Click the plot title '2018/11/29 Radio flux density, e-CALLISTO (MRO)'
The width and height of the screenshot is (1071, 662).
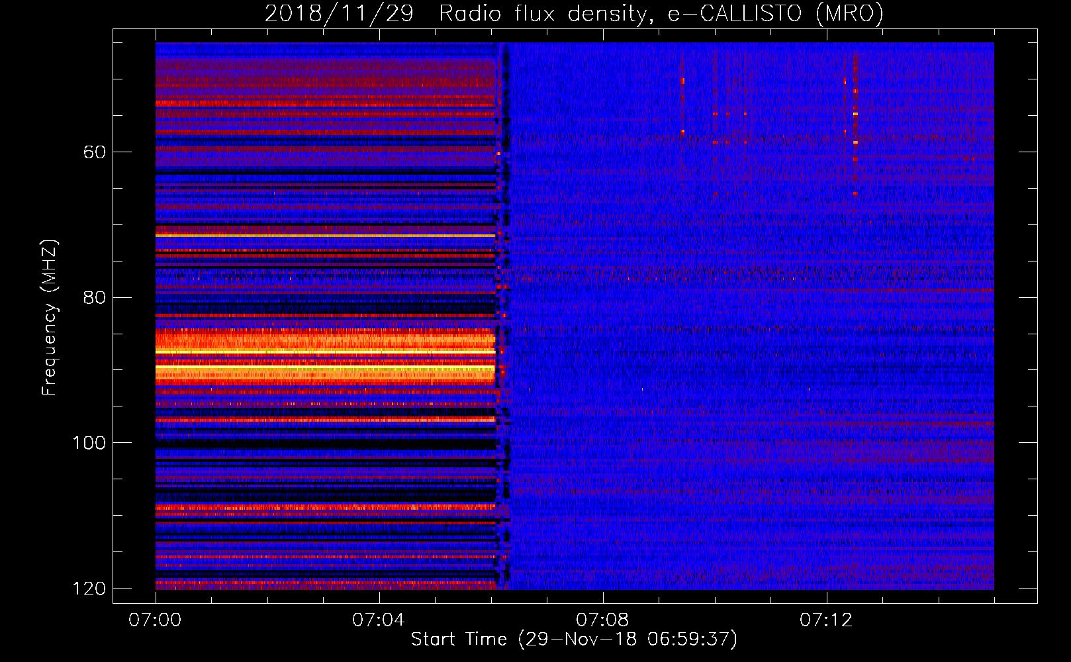coord(574,13)
